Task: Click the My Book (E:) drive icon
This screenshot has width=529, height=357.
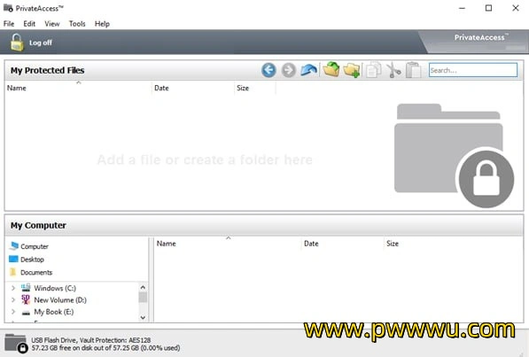Action: [26, 313]
